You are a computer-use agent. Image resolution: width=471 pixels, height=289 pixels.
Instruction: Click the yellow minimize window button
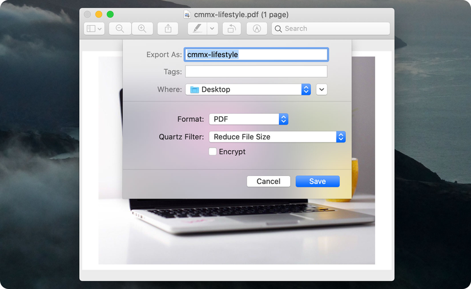pos(99,14)
